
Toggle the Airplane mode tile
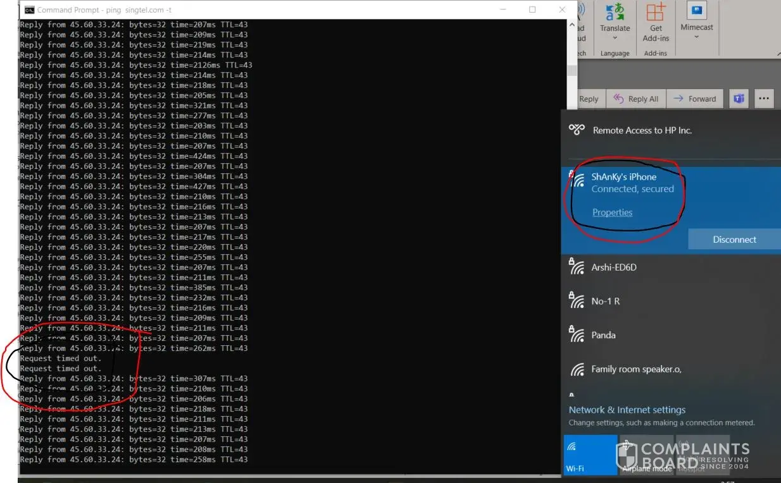tap(646, 455)
